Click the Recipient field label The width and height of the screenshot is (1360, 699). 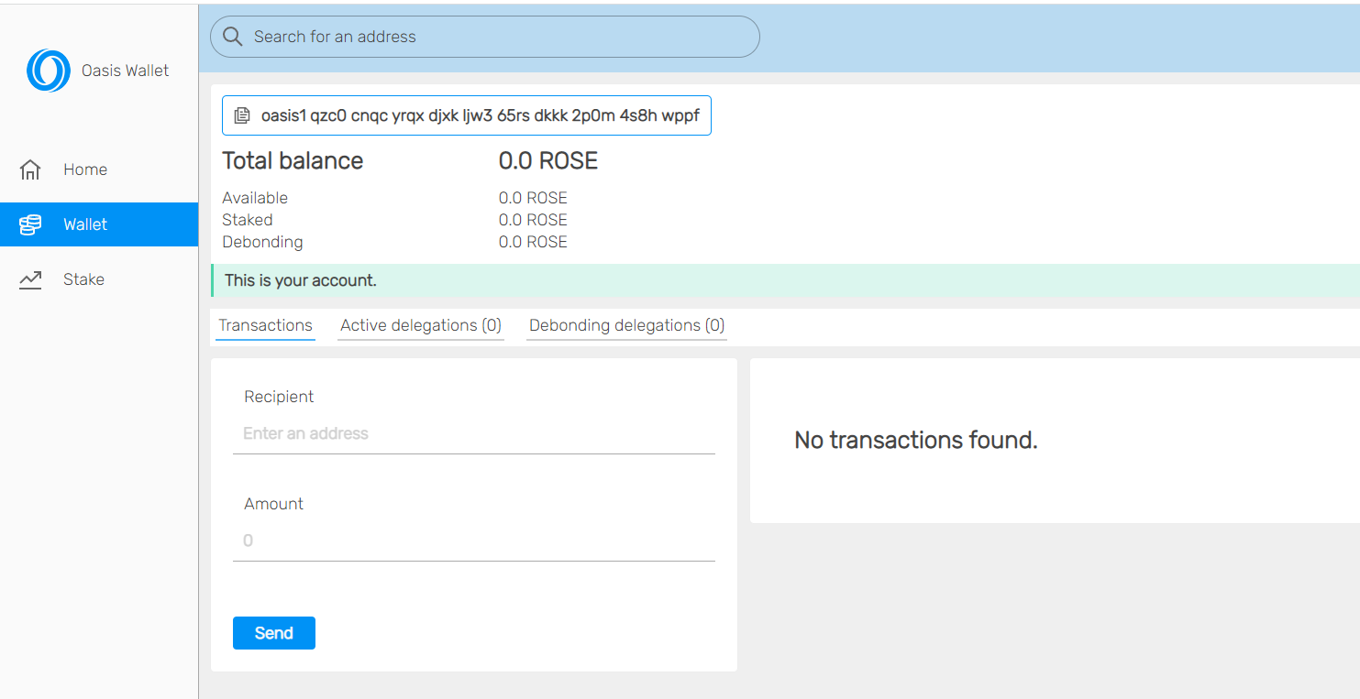click(x=279, y=397)
